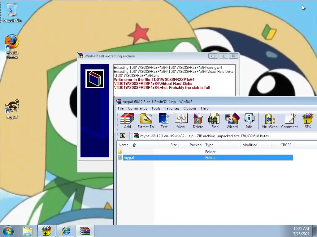Switch to the self-extracting archive taskbar item
317x237 pixels.
46,231
